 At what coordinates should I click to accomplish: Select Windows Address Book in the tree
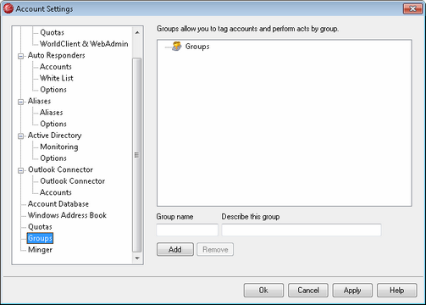pyautogui.click(x=67, y=215)
